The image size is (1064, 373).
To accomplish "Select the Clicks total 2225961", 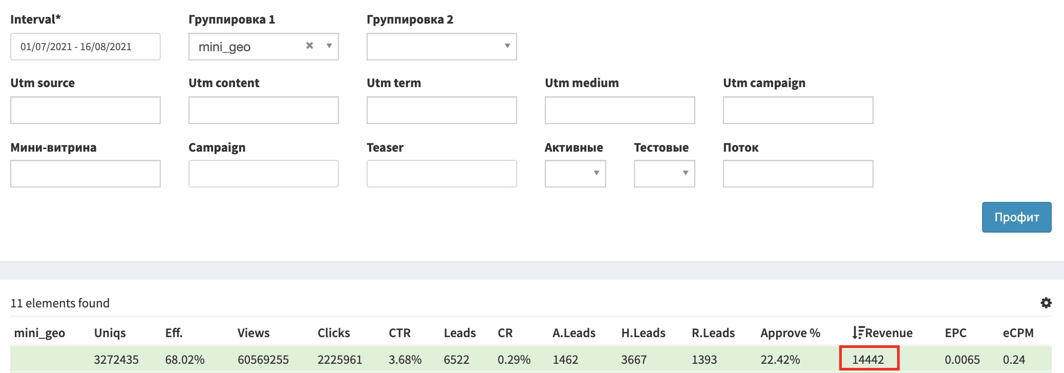I will [339, 360].
